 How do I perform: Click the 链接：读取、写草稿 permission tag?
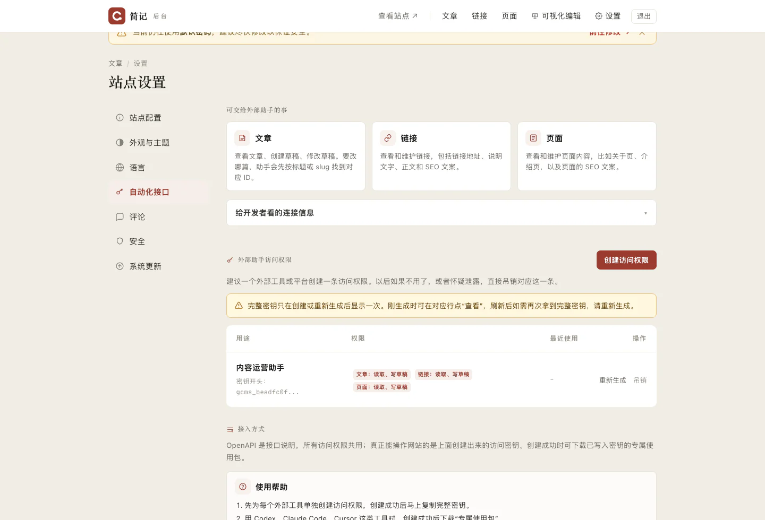[x=444, y=375]
